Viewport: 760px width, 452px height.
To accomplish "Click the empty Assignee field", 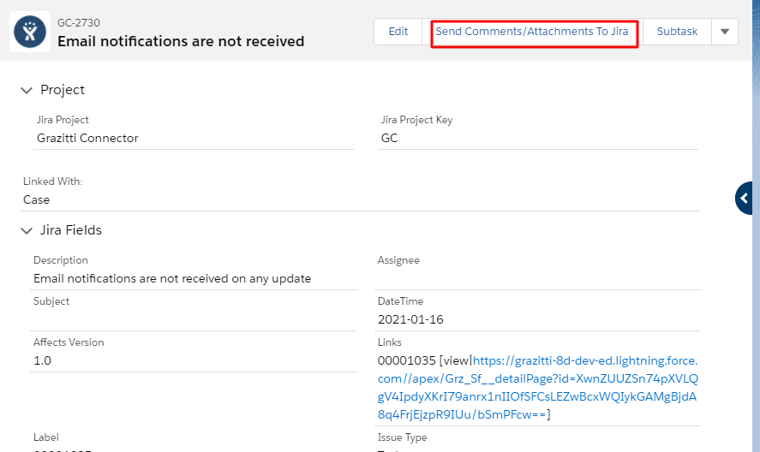I will [537, 278].
